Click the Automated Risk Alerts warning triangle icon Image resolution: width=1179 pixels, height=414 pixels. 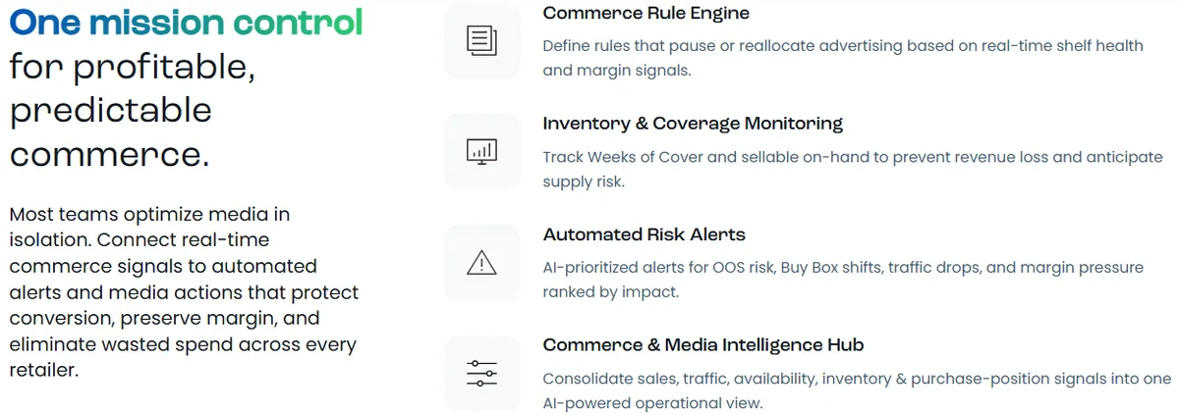[x=481, y=263]
